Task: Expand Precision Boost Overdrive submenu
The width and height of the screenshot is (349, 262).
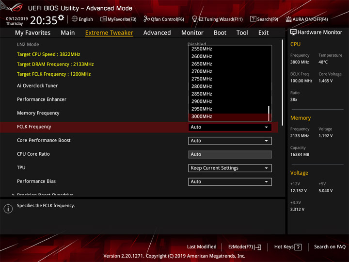Action: pyautogui.click(x=45, y=195)
